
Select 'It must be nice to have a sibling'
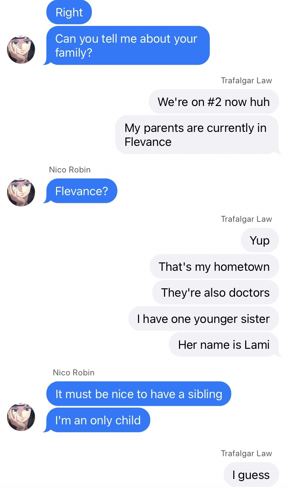click(x=139, y=394)
